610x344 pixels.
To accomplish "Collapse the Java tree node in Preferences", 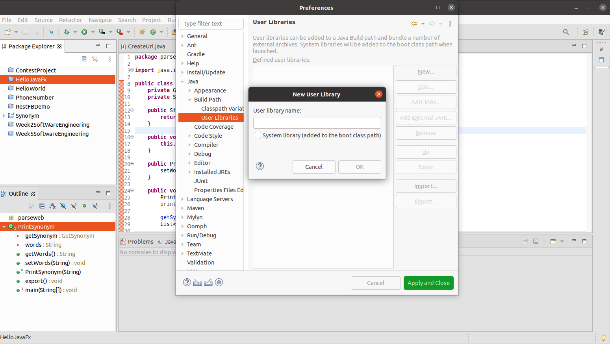I will point(183,81).
